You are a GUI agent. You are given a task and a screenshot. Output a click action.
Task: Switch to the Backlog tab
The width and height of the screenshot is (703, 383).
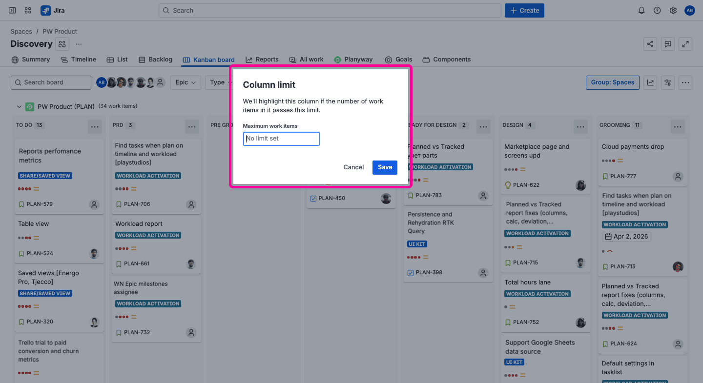(155, 60)
